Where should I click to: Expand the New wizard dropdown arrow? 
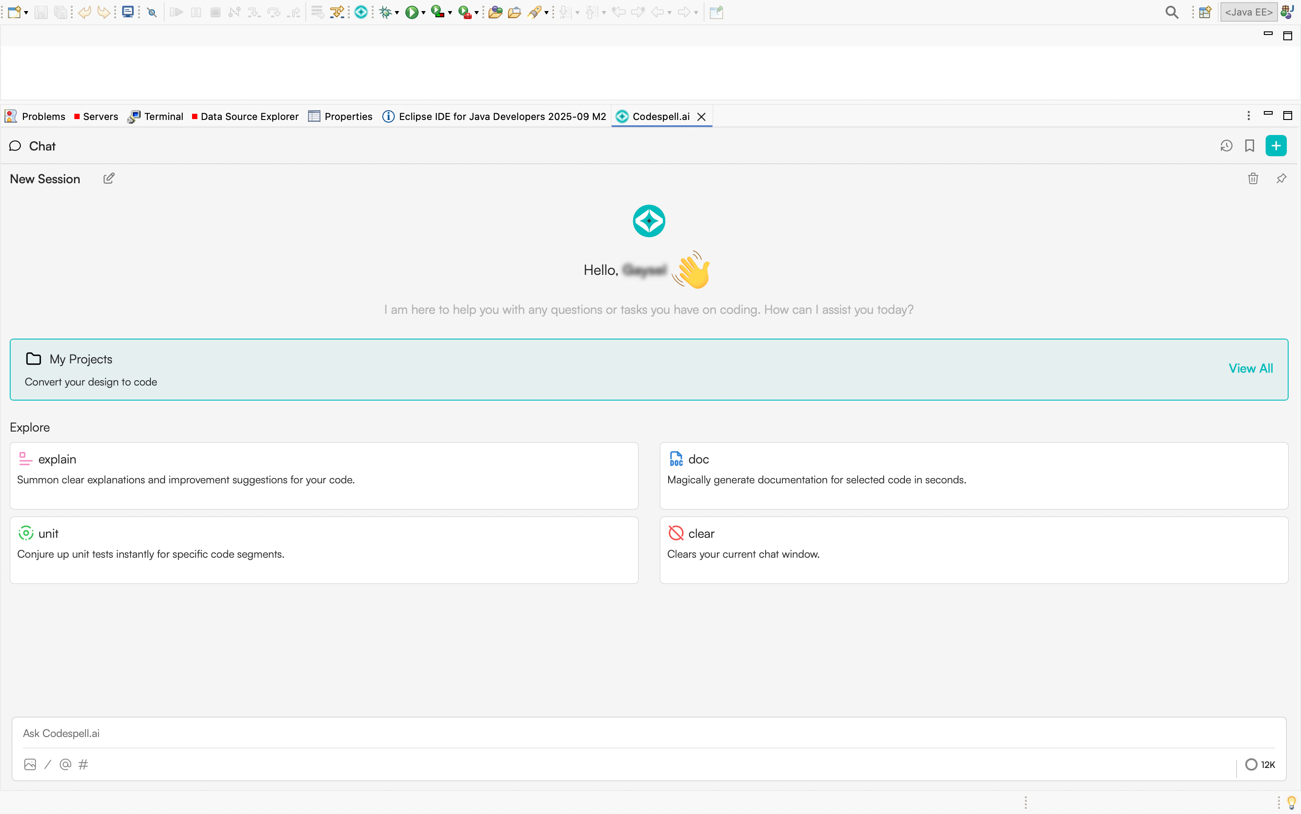pyautogui.click(x=26, y=13)
